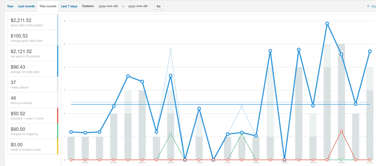The image size is (376, 166).
Task: Click the red refund peak point near 20 Jun
Action: point(341,131)
